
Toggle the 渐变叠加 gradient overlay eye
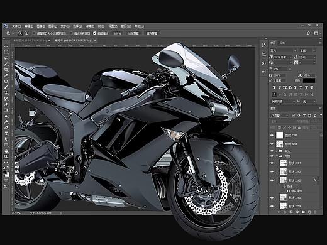289,191
